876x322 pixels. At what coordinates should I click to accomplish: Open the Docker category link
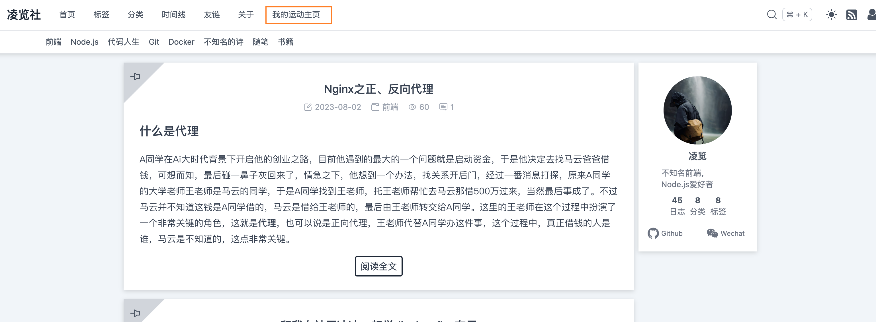click(x=181, y=42)
